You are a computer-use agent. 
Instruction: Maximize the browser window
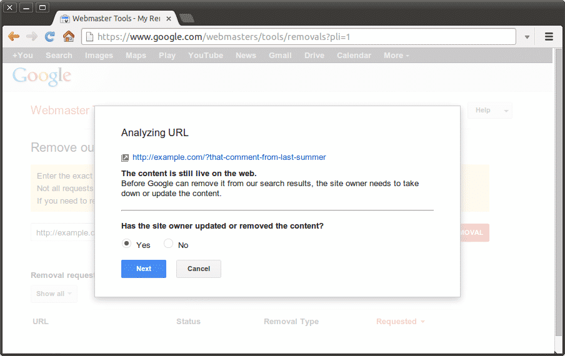[42, 7]
